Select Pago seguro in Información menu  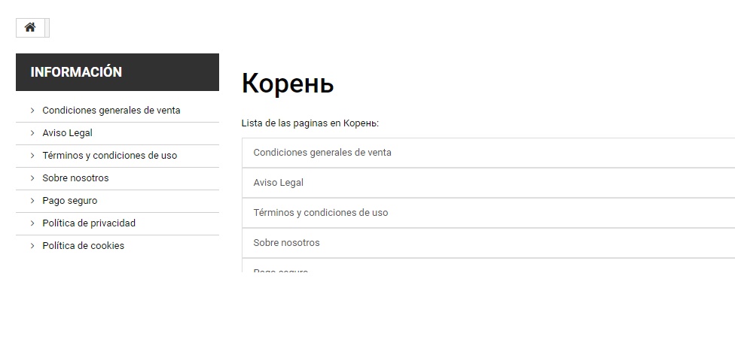pyautogui.click(x=69, y=201)
